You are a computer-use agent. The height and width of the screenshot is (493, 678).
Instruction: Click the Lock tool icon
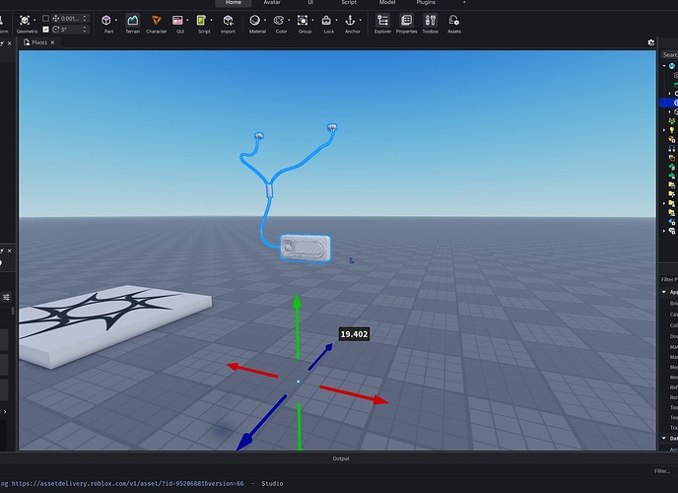(x=326, y=20)
